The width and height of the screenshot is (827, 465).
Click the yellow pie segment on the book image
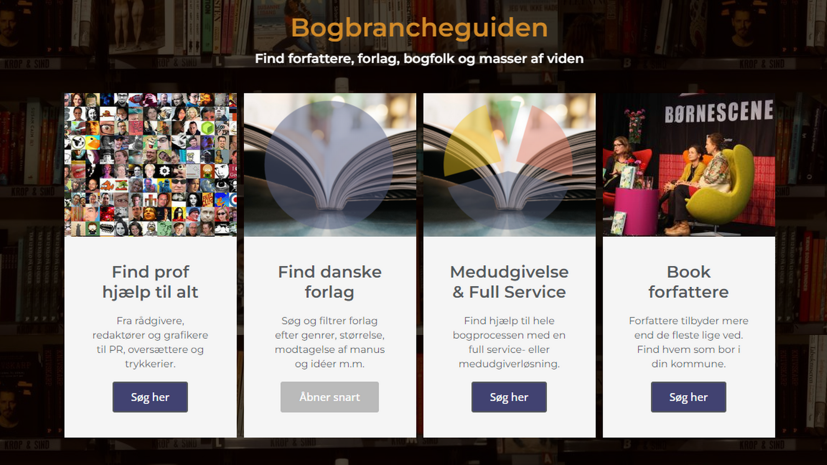pyautogui.click(x=472, y=142)
